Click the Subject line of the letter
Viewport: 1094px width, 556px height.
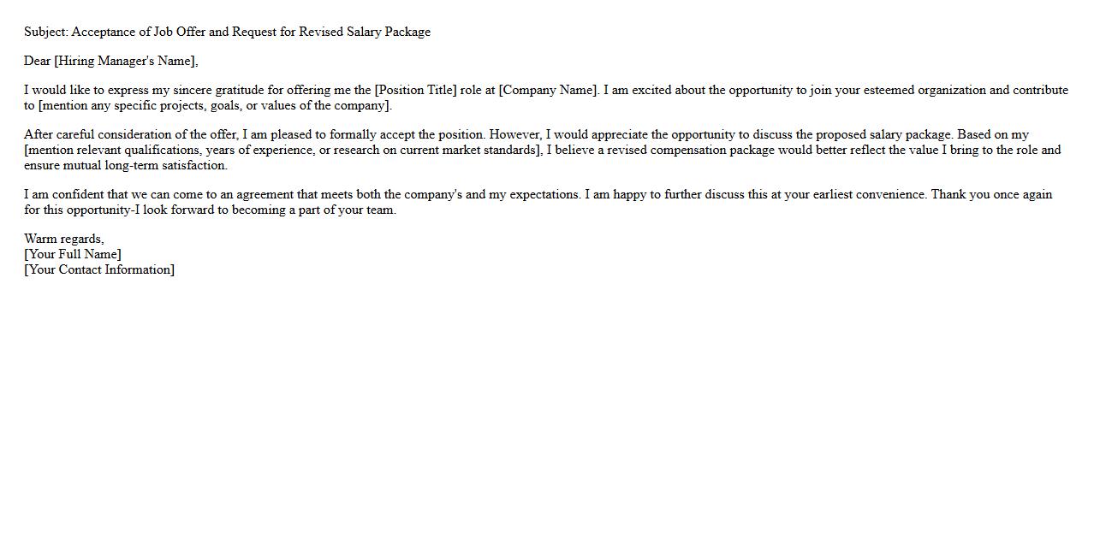227,32
